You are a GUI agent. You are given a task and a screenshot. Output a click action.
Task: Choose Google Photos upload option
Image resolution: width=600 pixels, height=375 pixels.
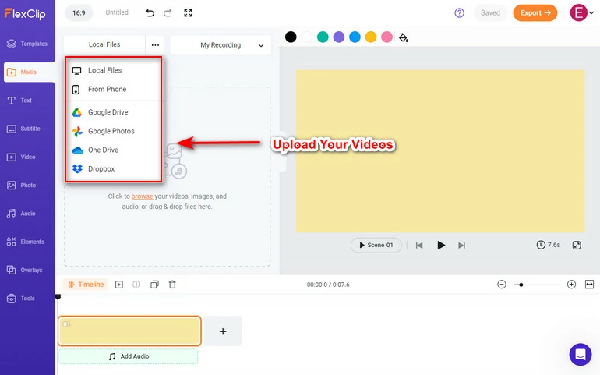[x=113, y=131]
